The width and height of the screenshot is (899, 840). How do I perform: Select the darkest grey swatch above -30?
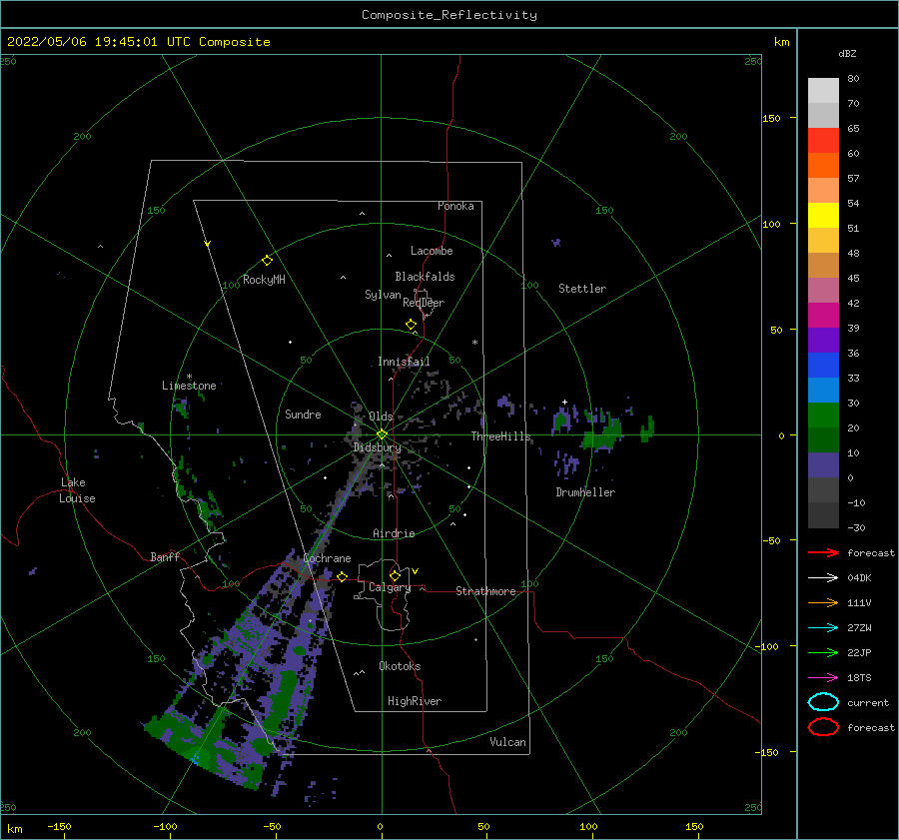(x=823, y=515)
